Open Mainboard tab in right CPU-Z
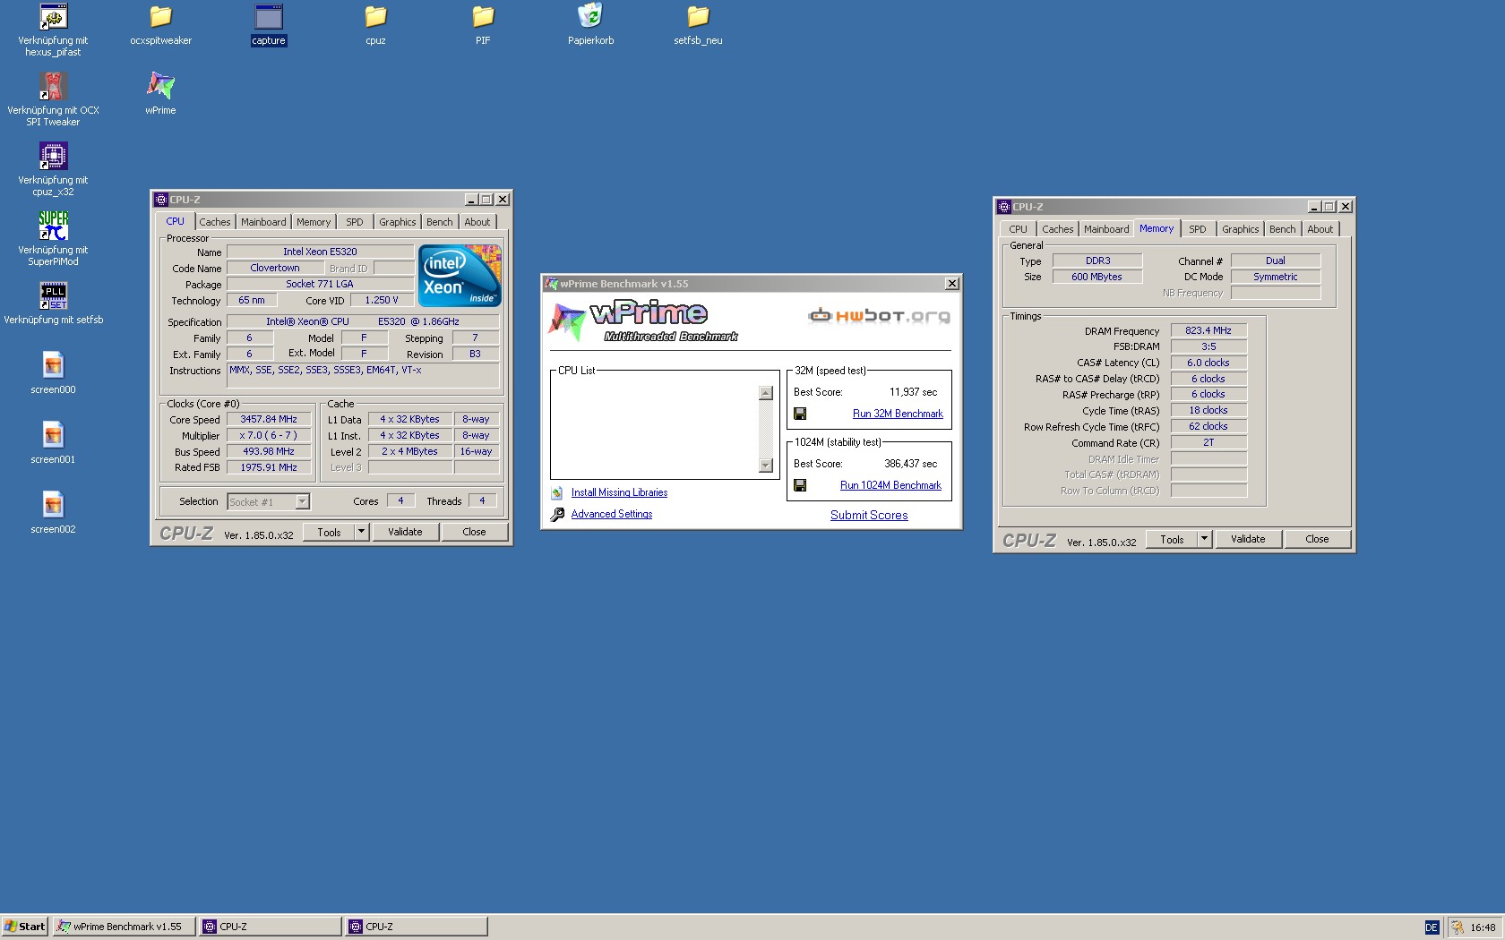 [x=1106, y=229]
